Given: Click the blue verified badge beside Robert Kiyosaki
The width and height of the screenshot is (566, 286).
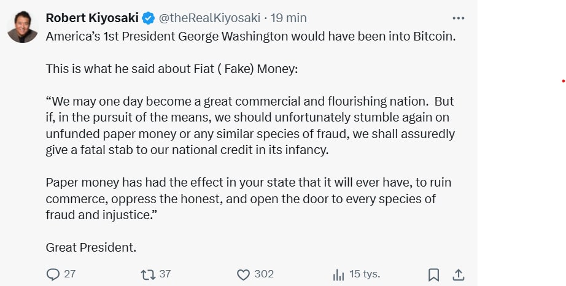Looking at the screenshot, I should [148, 18].
